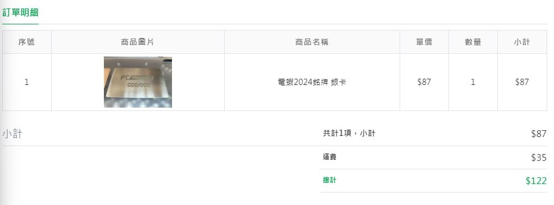Click the shipping fee amount $35
Screen dimensions: 554x205
pyautogui.click(x=539, y=157)
